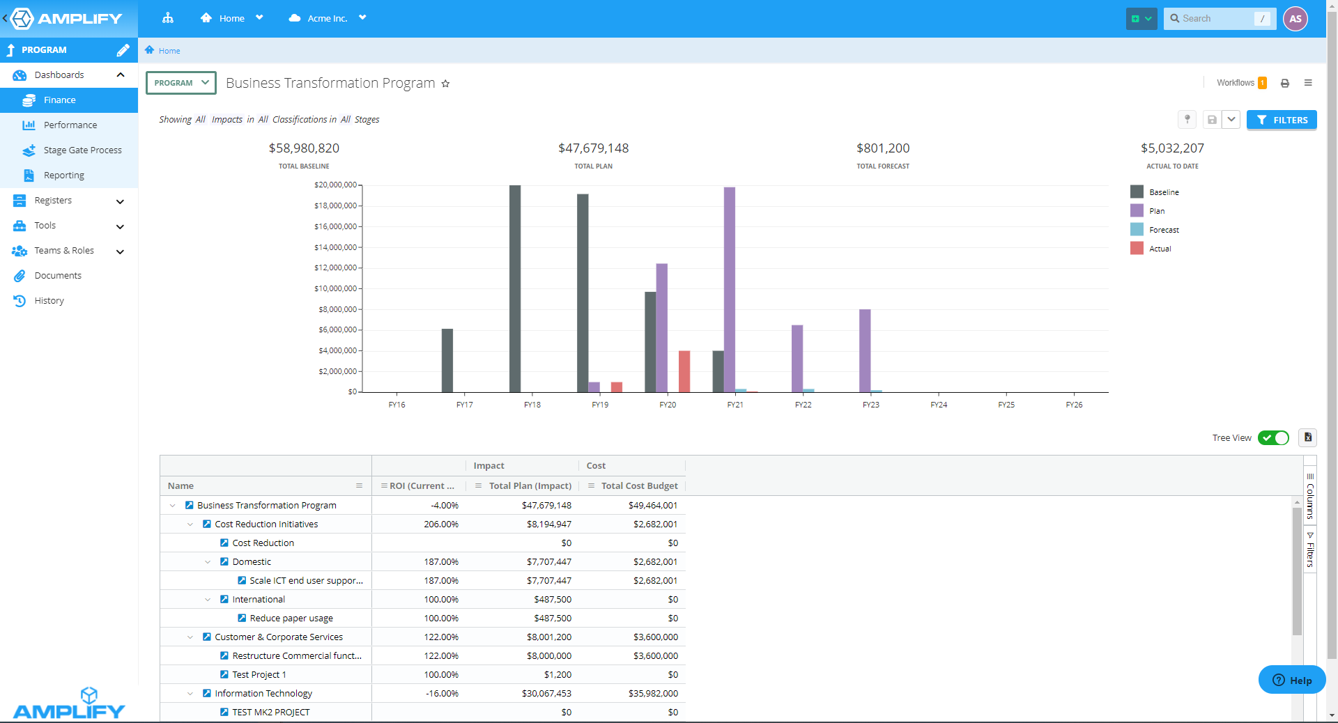Click the FILTERS button
The width and height of the screenshot is (1338, 723).
pyautogui.click(x=1282, y=120)
